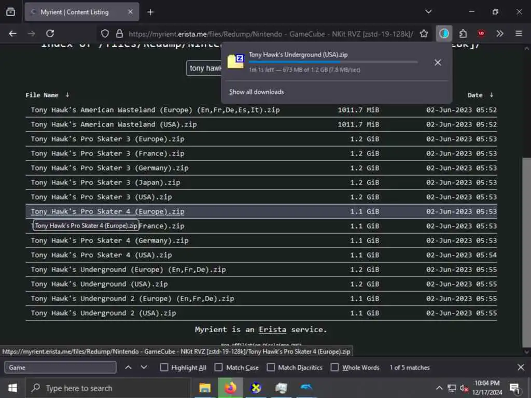
Task: Open Windows Start menu
Action: tap(12, 388)
